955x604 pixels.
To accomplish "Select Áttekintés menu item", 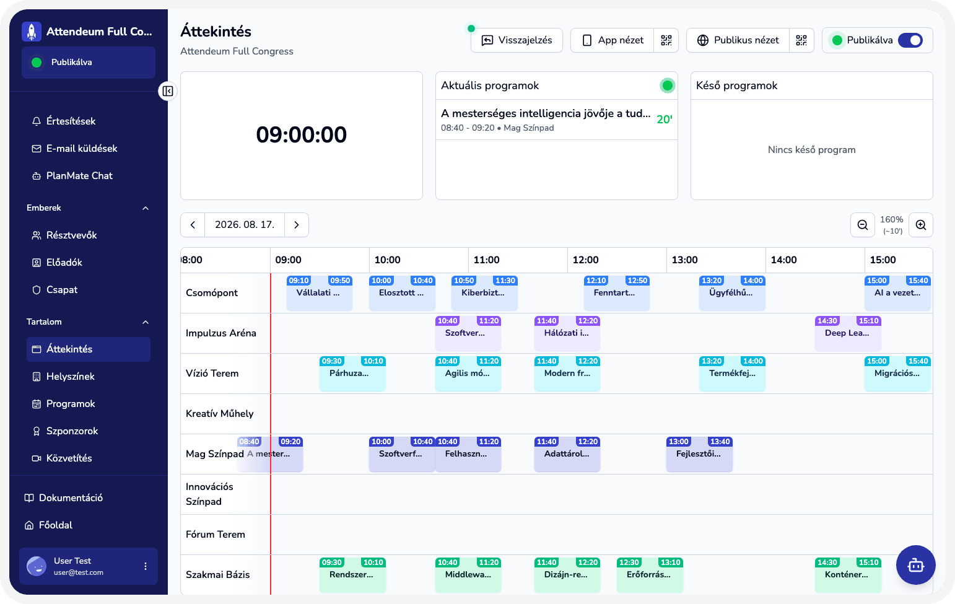I will [x=89, y=349].
